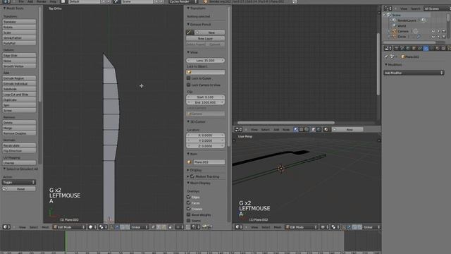Toggle the Creases overlay checkbox
Viewport: 451px width, 254px height.
189,209
